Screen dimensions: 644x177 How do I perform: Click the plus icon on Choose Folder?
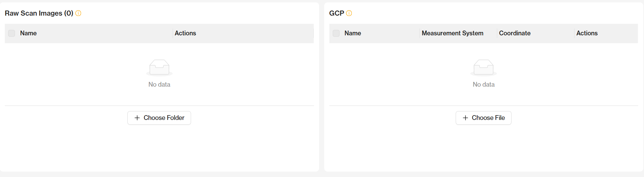click(137, 118)
